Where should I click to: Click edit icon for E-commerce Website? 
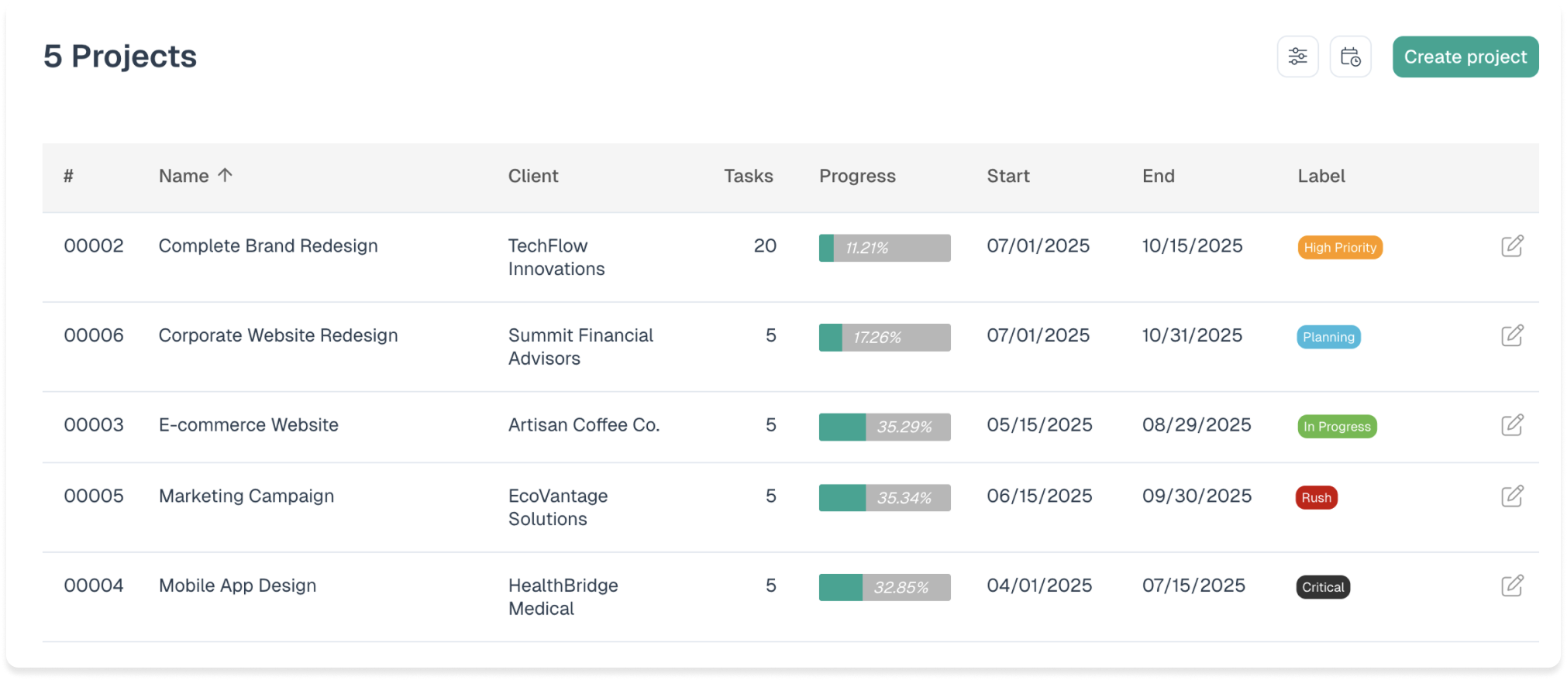[1511, 425]
